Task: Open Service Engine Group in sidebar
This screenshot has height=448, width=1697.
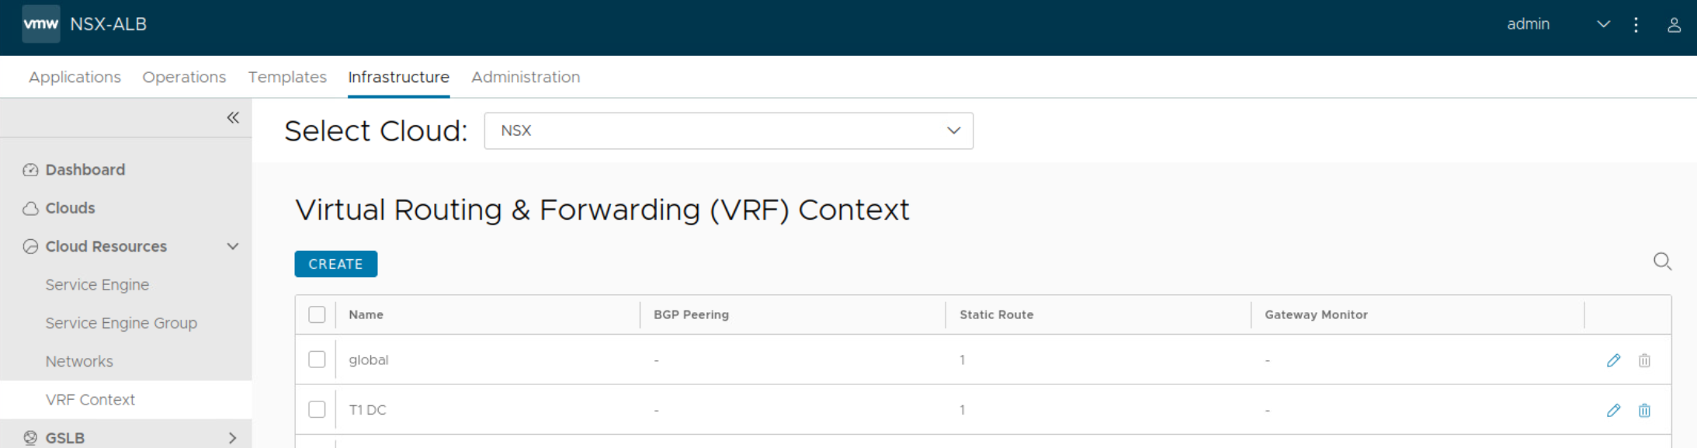Action: coord(121,323)
